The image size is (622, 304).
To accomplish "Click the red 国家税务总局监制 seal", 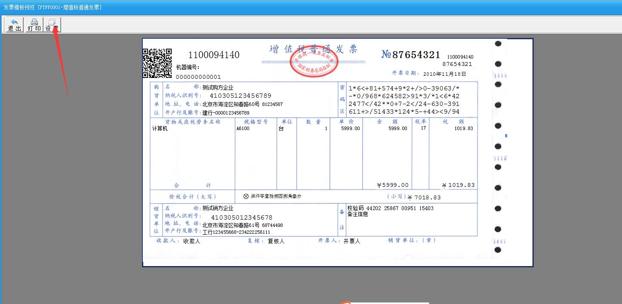I will tap(314, 61).
